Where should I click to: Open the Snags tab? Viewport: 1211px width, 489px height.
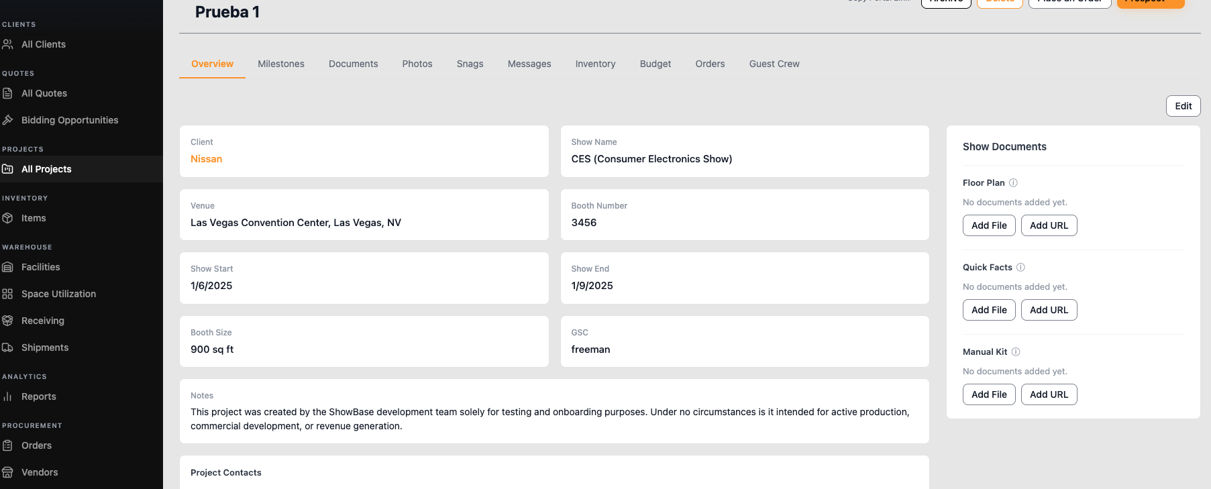coord(470,64)
